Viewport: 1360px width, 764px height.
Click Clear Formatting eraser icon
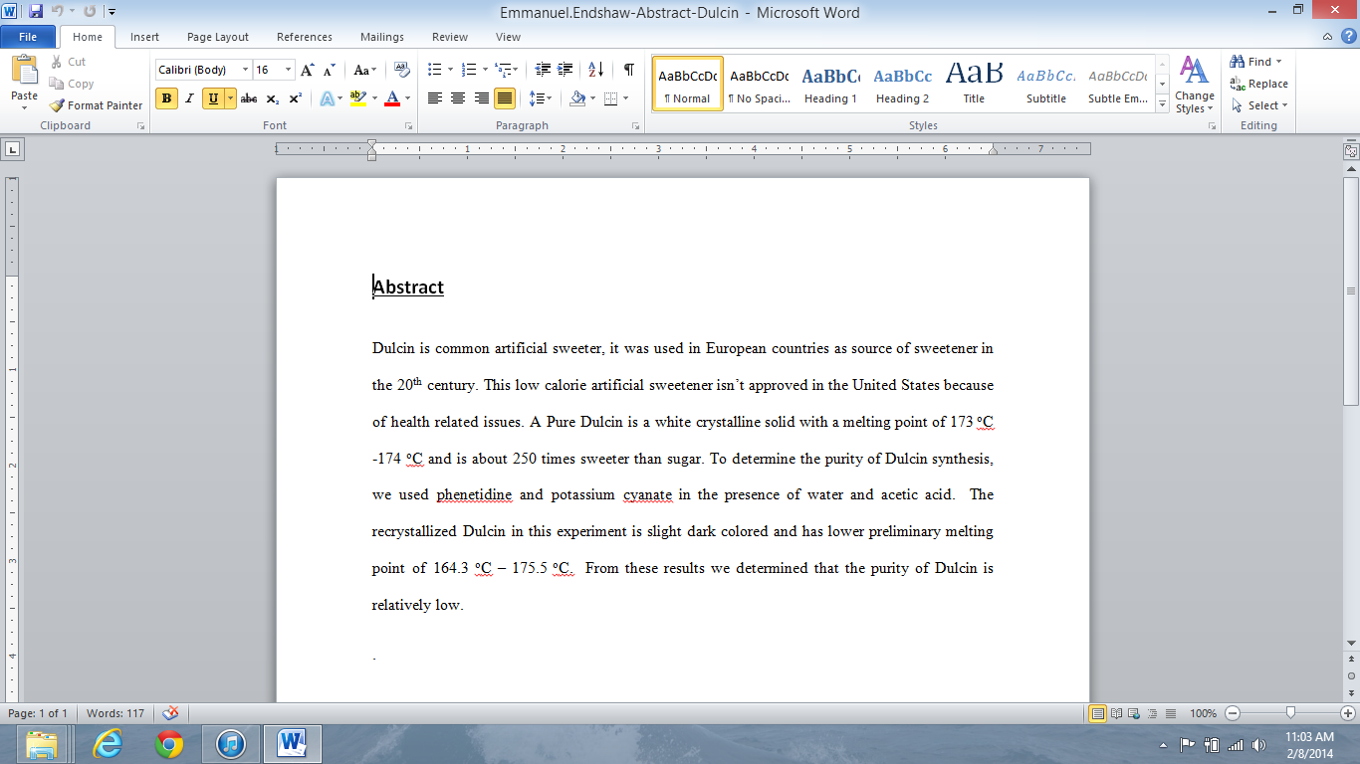pos(401,70)
